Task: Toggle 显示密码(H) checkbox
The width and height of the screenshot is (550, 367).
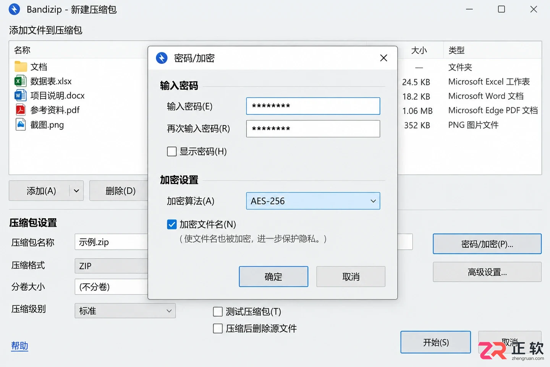Action: coord(172,151)
